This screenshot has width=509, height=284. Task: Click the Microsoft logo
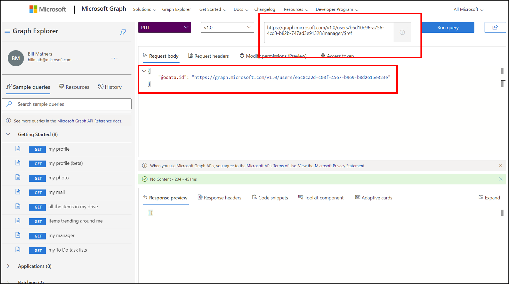click(47, 9)
